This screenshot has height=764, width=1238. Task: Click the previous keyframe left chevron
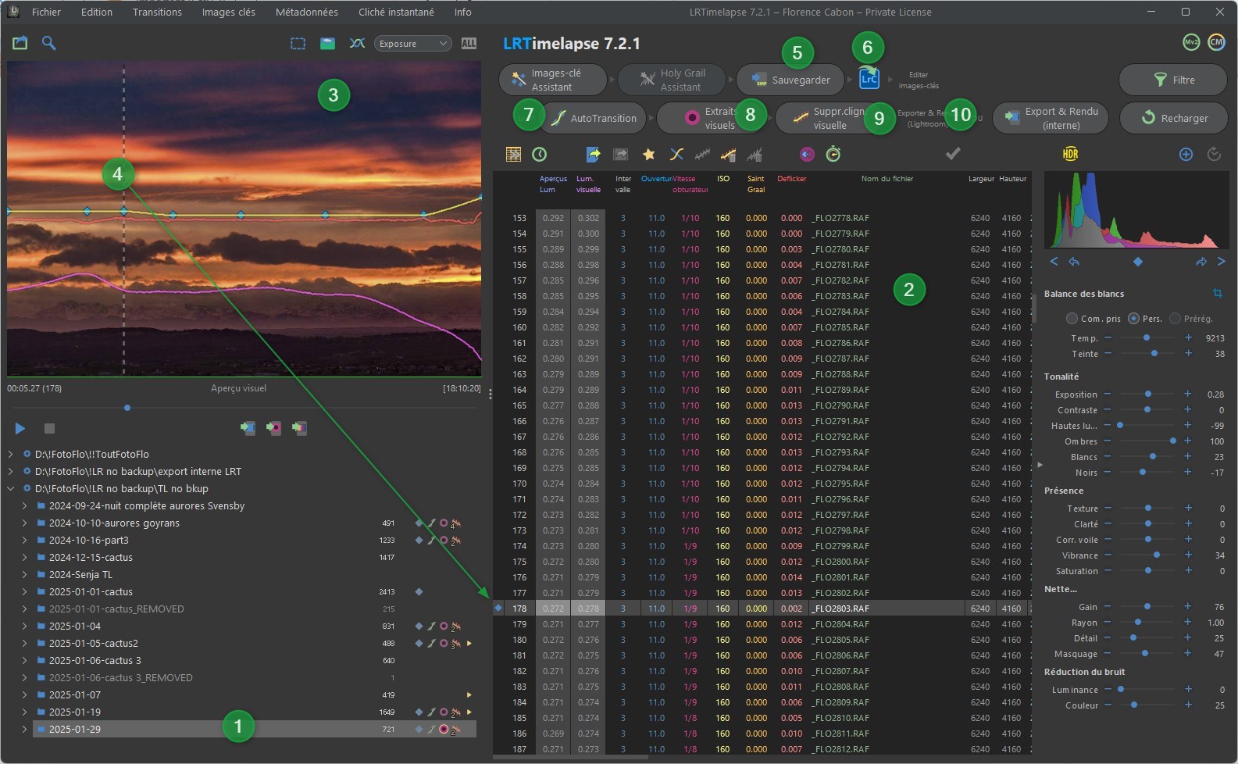[x=1054, y=262]
